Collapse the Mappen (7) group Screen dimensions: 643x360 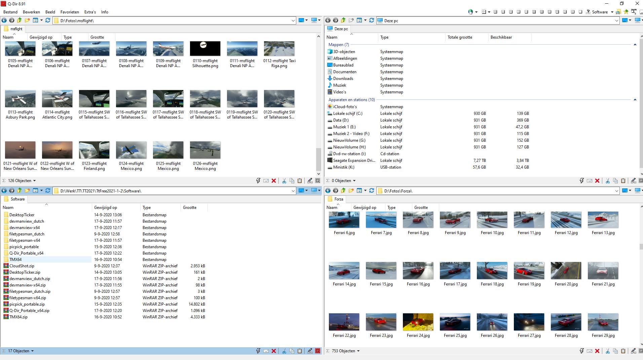635,45
